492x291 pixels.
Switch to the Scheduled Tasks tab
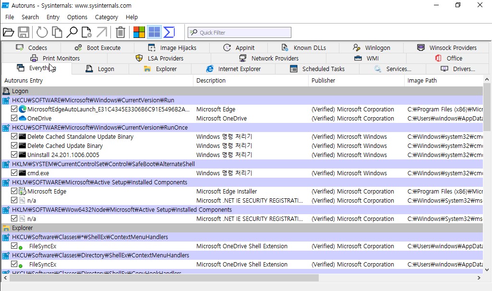(317, 69)
